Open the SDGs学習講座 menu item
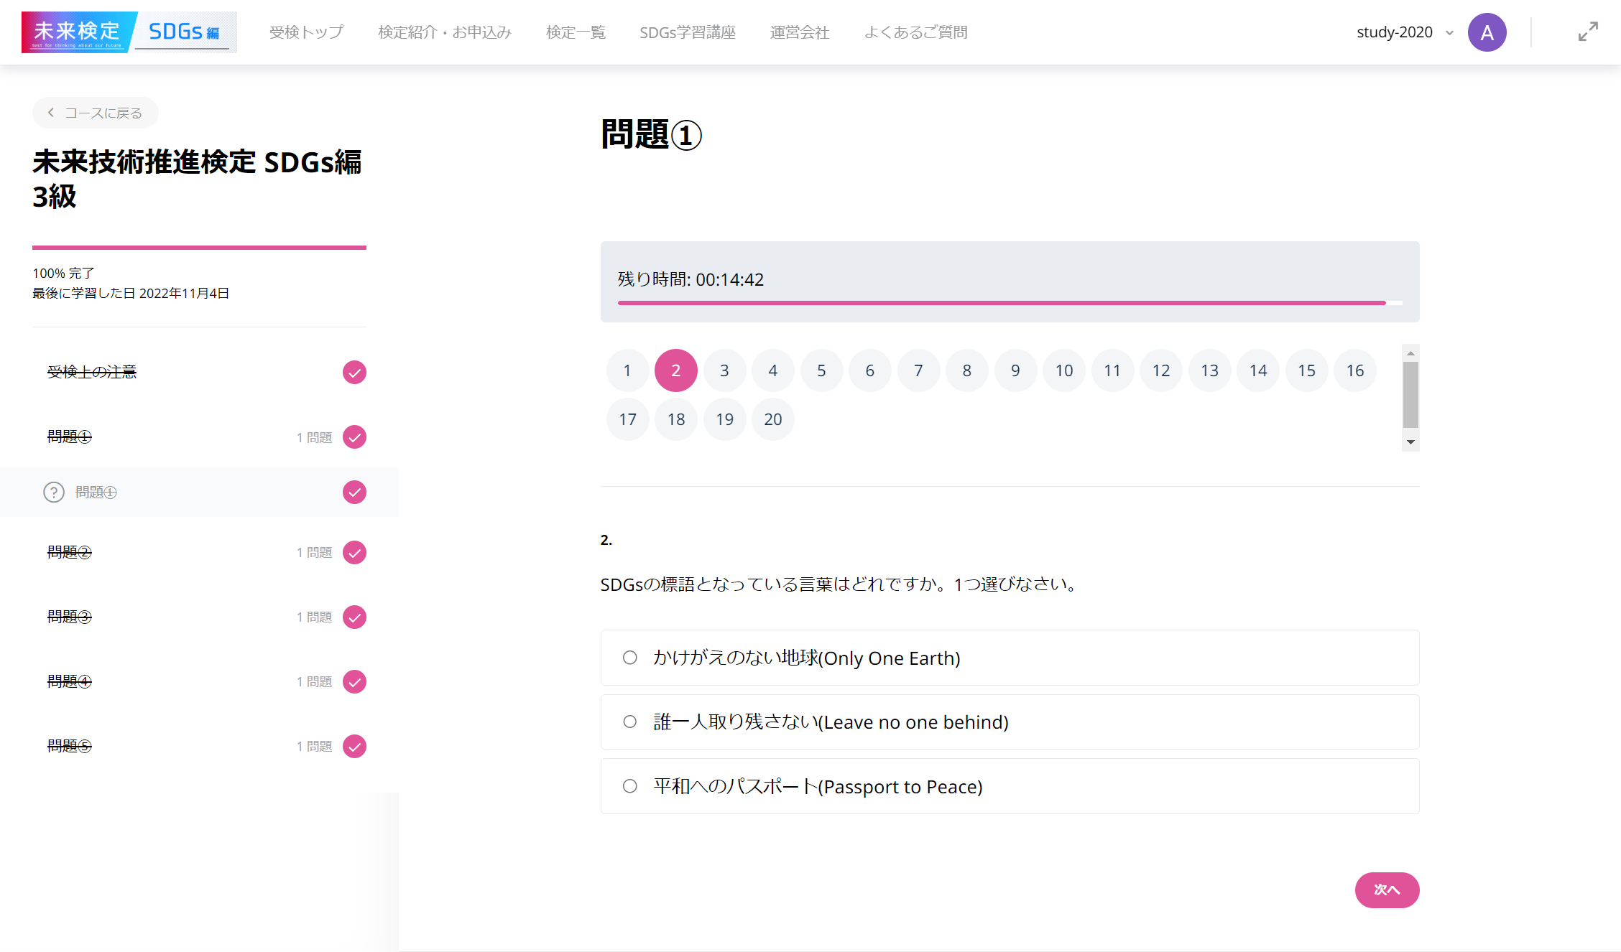The image size is (1621, 952). 688,32
